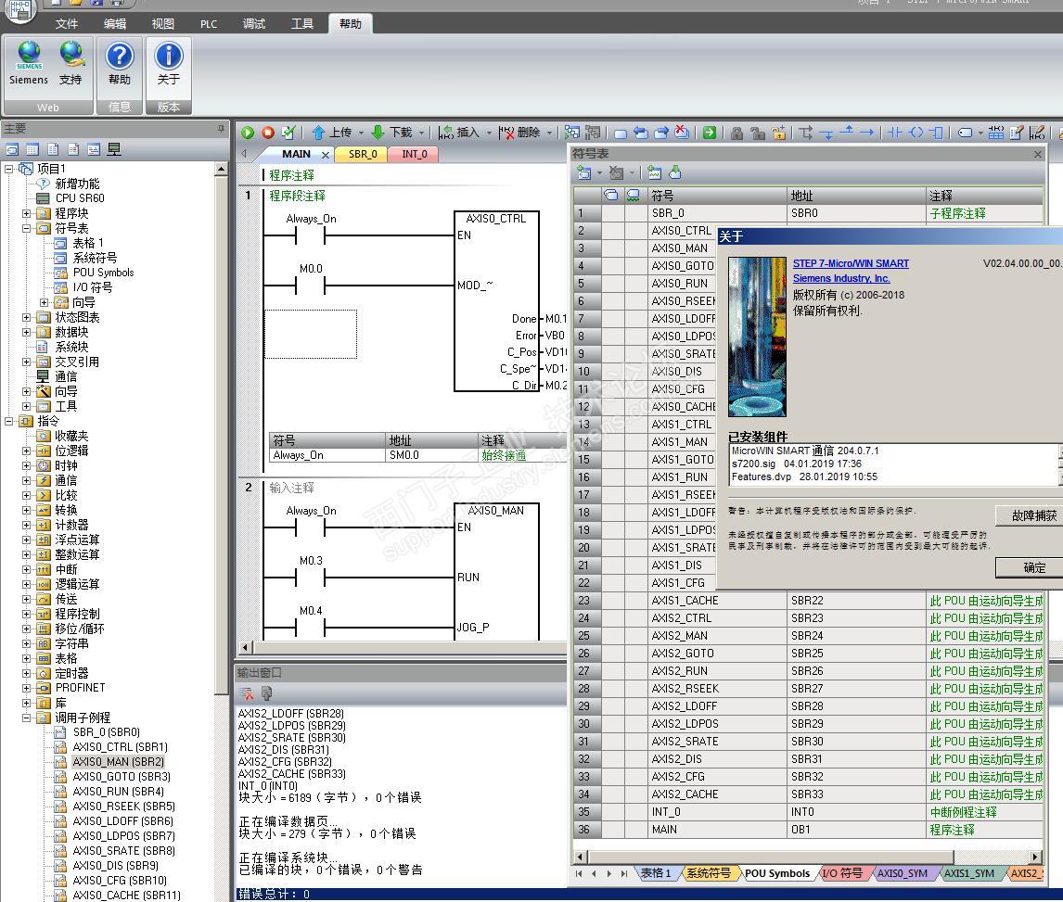
Task: Select the 系统符号 symbol table tab
Action: (x=708, y=873)
